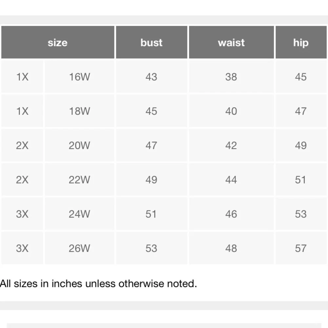Select the 24W size cell

pos(79,214)
